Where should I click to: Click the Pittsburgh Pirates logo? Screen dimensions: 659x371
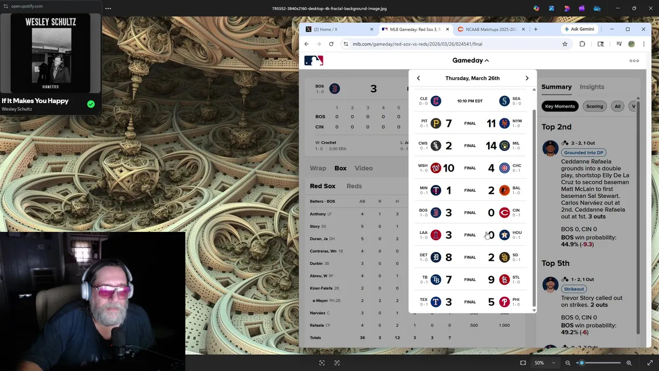point(436,123)
